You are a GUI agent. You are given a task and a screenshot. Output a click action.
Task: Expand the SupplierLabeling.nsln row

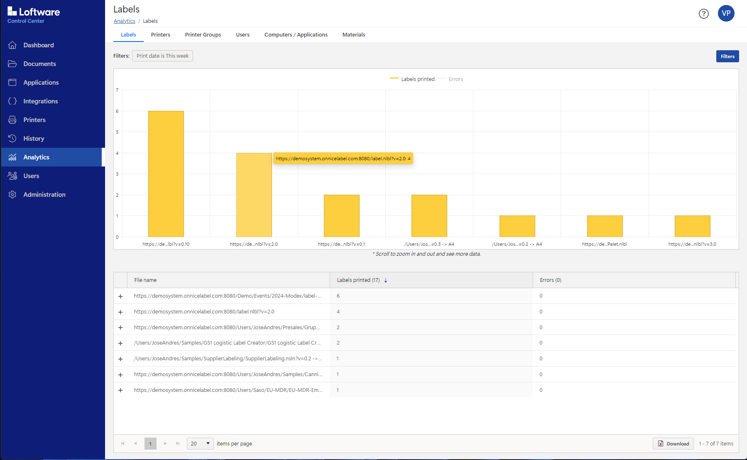pos(120,359)
